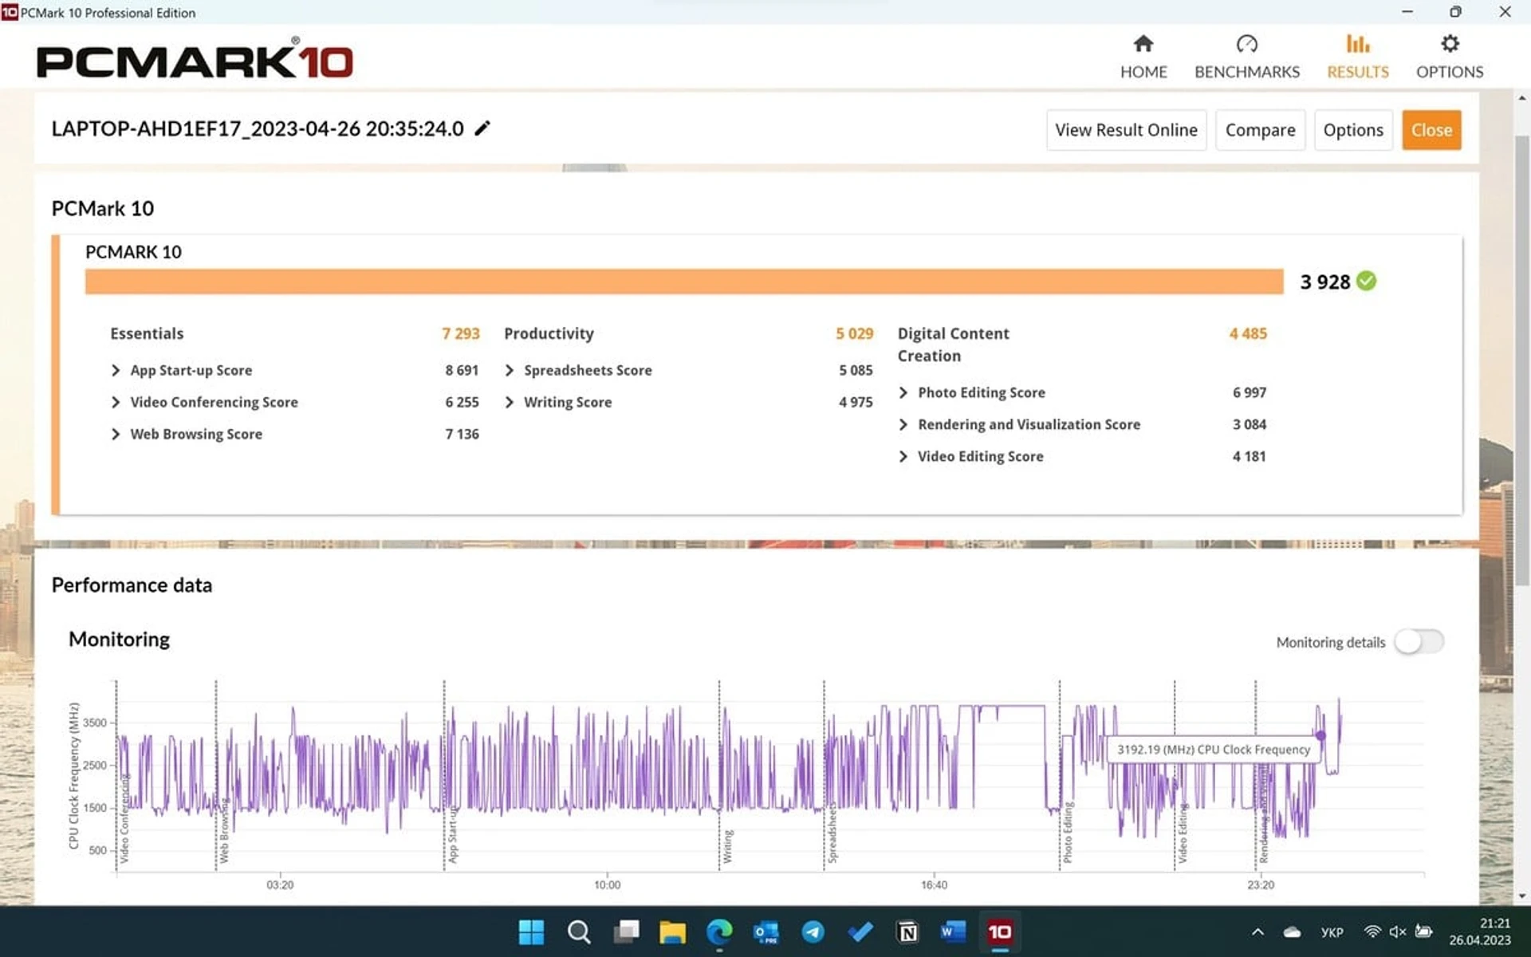Click the battery tray icon
The height and width of the screenshot is (957, 1531).
[1424, 931]
